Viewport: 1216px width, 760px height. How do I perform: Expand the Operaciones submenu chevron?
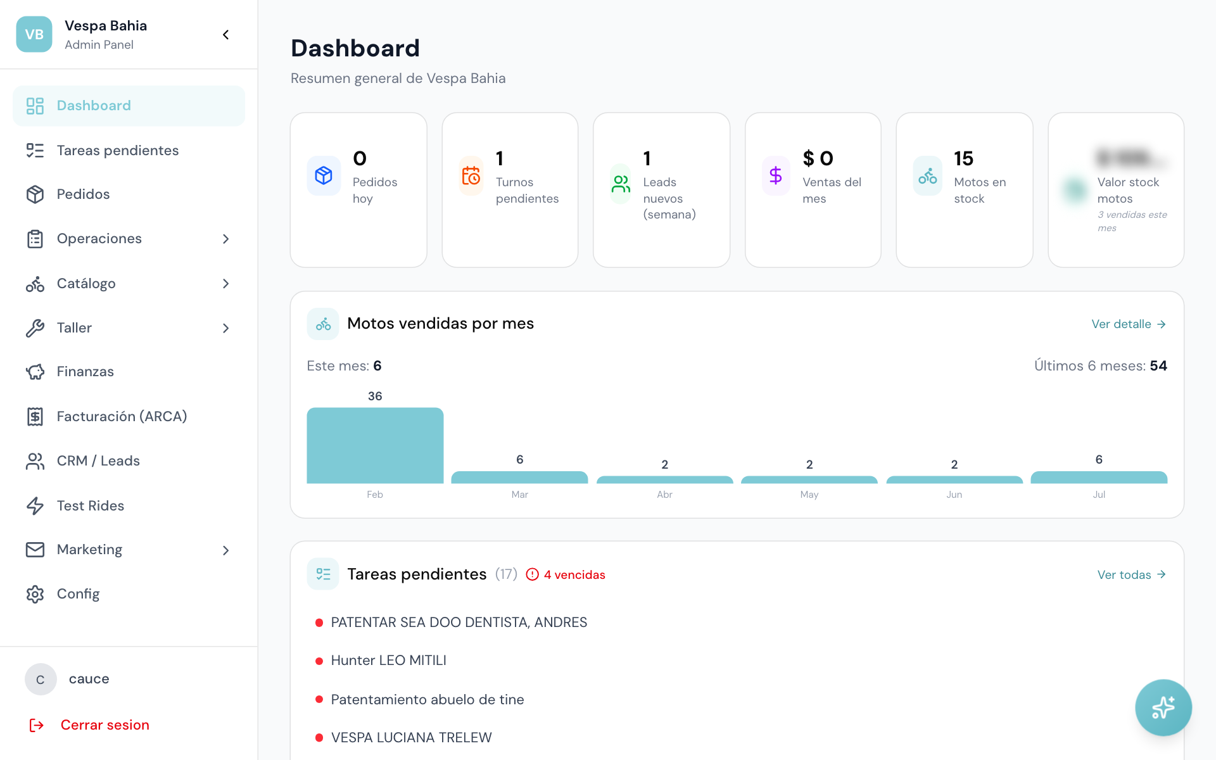tap(225, 239)
